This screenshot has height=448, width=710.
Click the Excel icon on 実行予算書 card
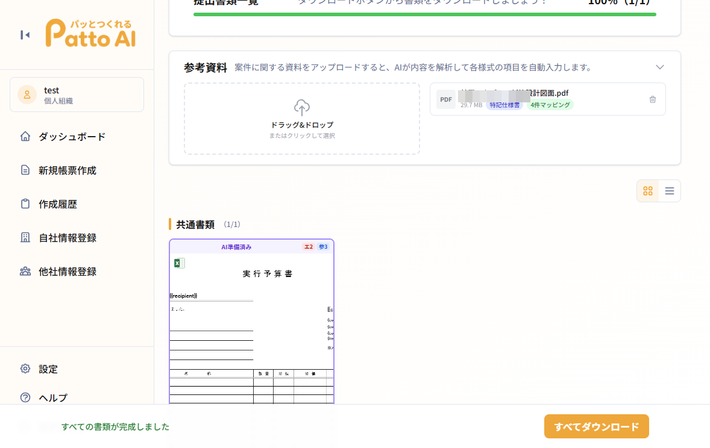180,263
